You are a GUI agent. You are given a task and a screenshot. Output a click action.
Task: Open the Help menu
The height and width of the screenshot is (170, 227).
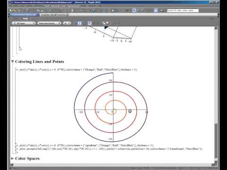[100, 6]
